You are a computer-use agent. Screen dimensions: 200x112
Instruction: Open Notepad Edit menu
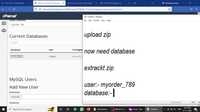tap(90, 21)
